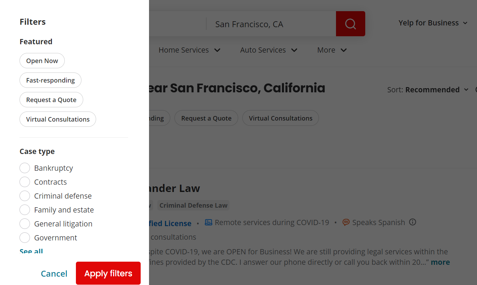477x285 pixels.
Task: Click Apply filters button
Action: pyautogui.click(x=108, y=273)
